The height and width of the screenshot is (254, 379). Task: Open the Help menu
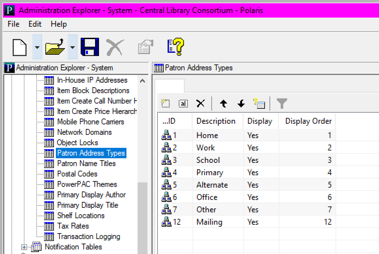pos(59,24)
